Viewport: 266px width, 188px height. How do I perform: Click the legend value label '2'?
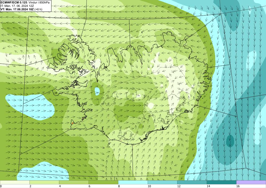[30, 186]
